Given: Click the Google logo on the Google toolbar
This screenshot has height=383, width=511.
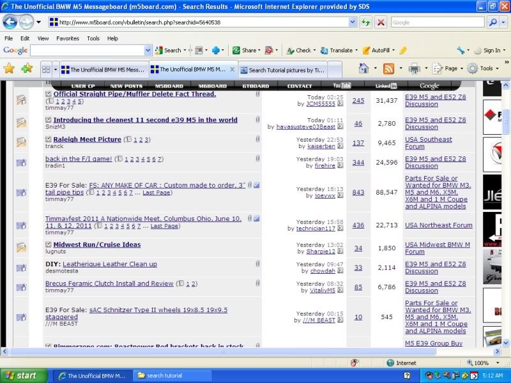Looking at the screenshot, I should 15,50.
